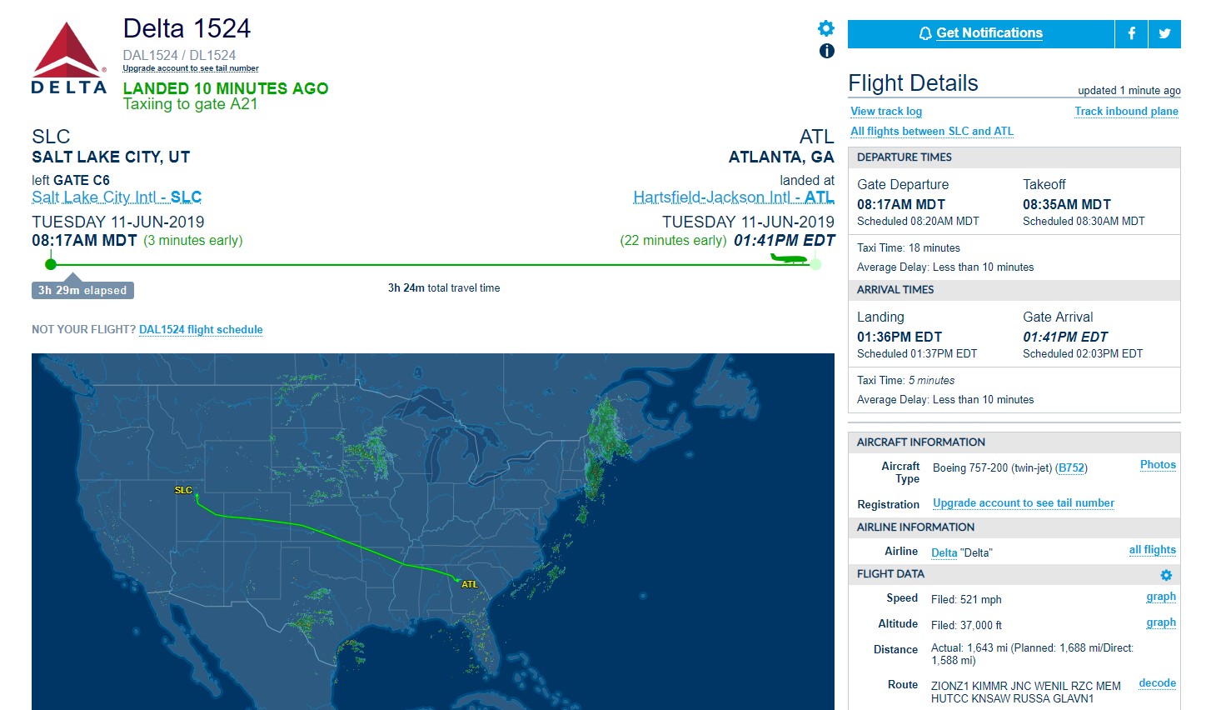This screenshot has width=1216, height=710.
Task: Decode the flight route
Action: tap(1157, 683)
